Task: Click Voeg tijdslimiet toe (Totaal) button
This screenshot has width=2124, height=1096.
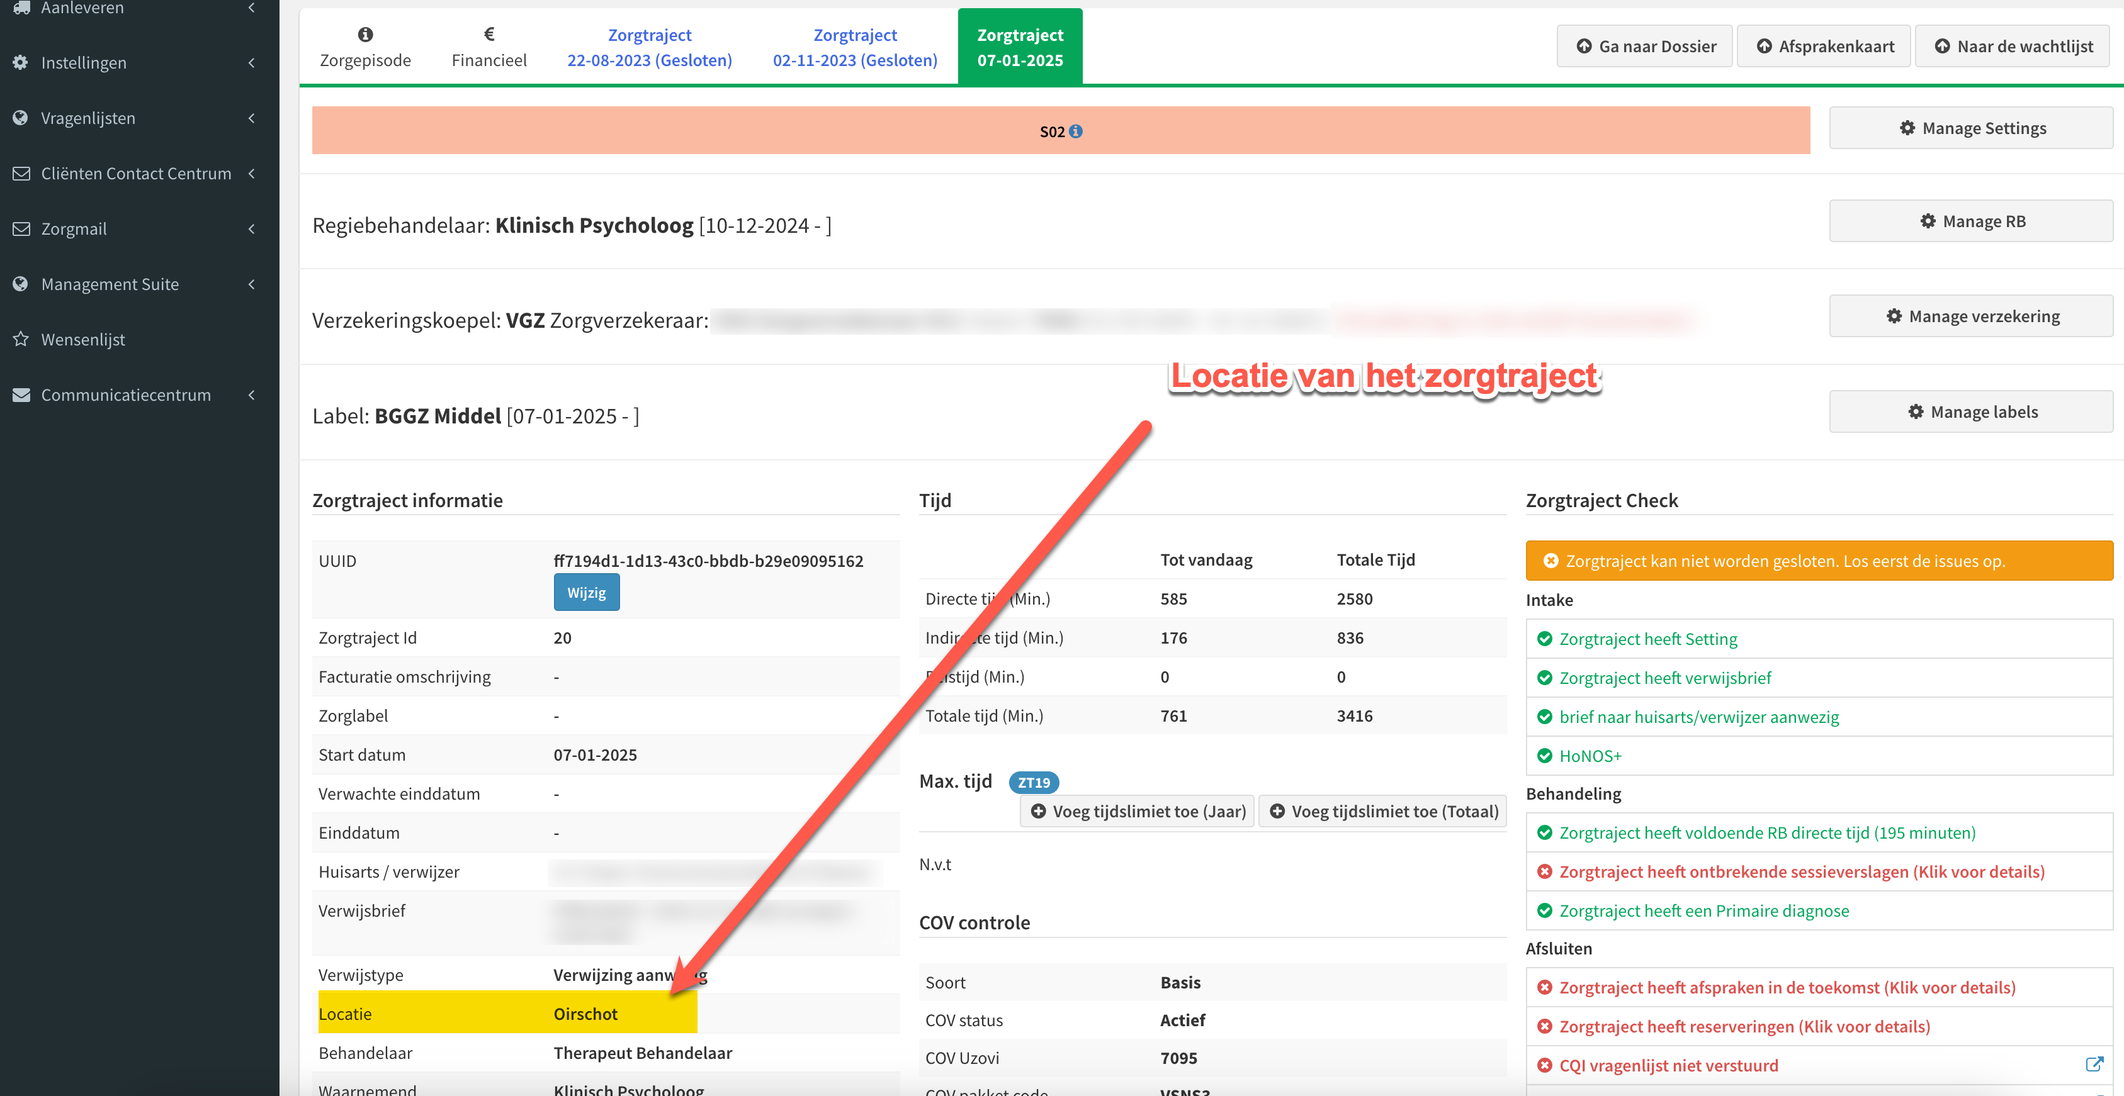Action: (1383, 811)
